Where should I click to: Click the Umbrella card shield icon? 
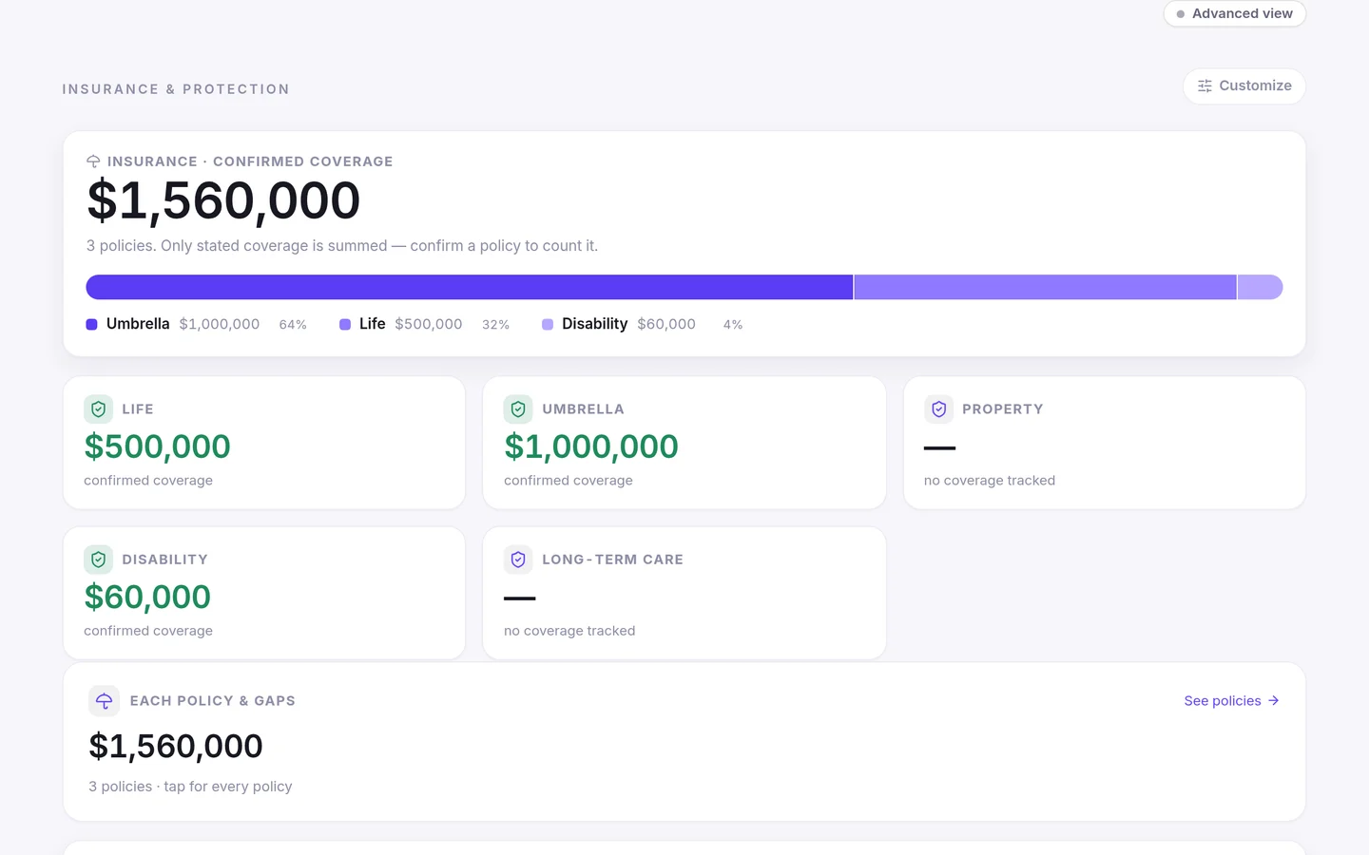tap(518, 409)
